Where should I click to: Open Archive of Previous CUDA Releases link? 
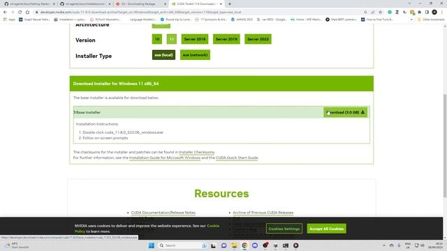click(263, 213)
